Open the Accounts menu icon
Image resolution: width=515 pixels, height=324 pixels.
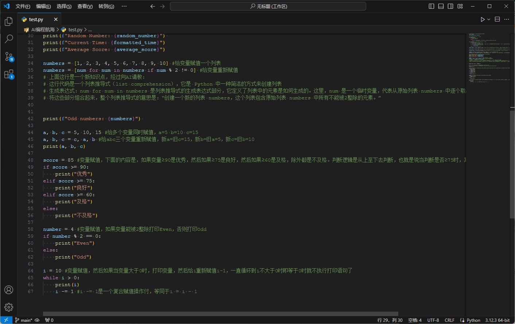tap(9, 290)
